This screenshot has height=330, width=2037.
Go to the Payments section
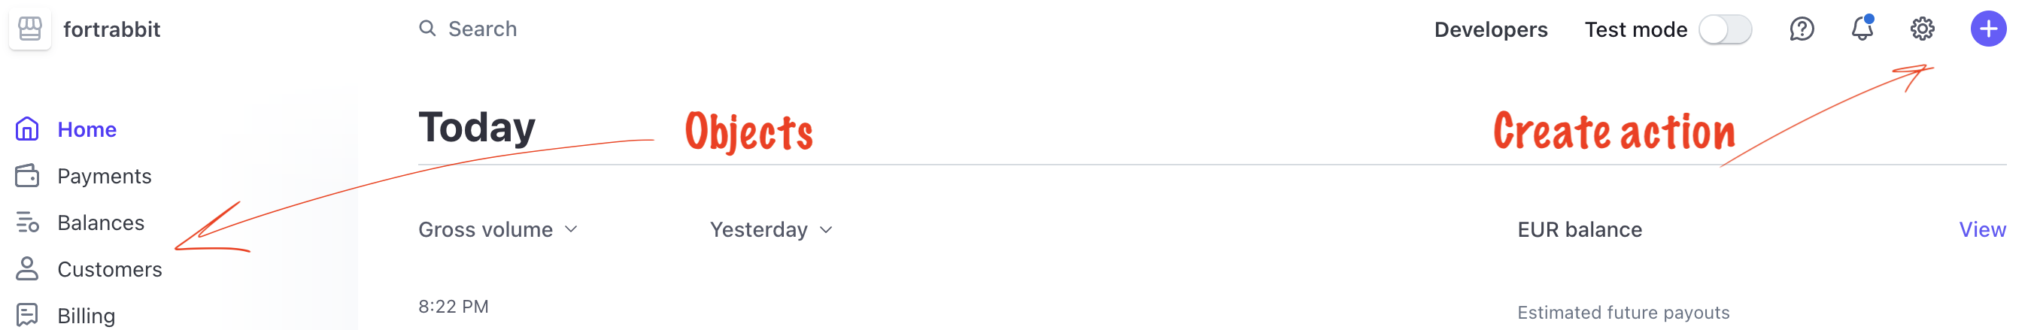(x=105, y=176)
